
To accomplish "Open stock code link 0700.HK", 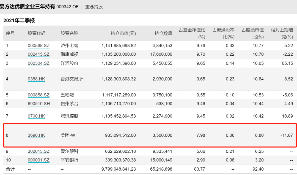I will point(36,116).
